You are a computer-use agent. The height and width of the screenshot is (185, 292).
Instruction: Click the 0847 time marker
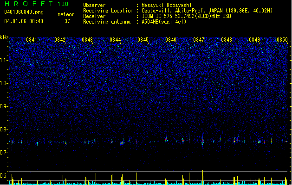(199, 40)
